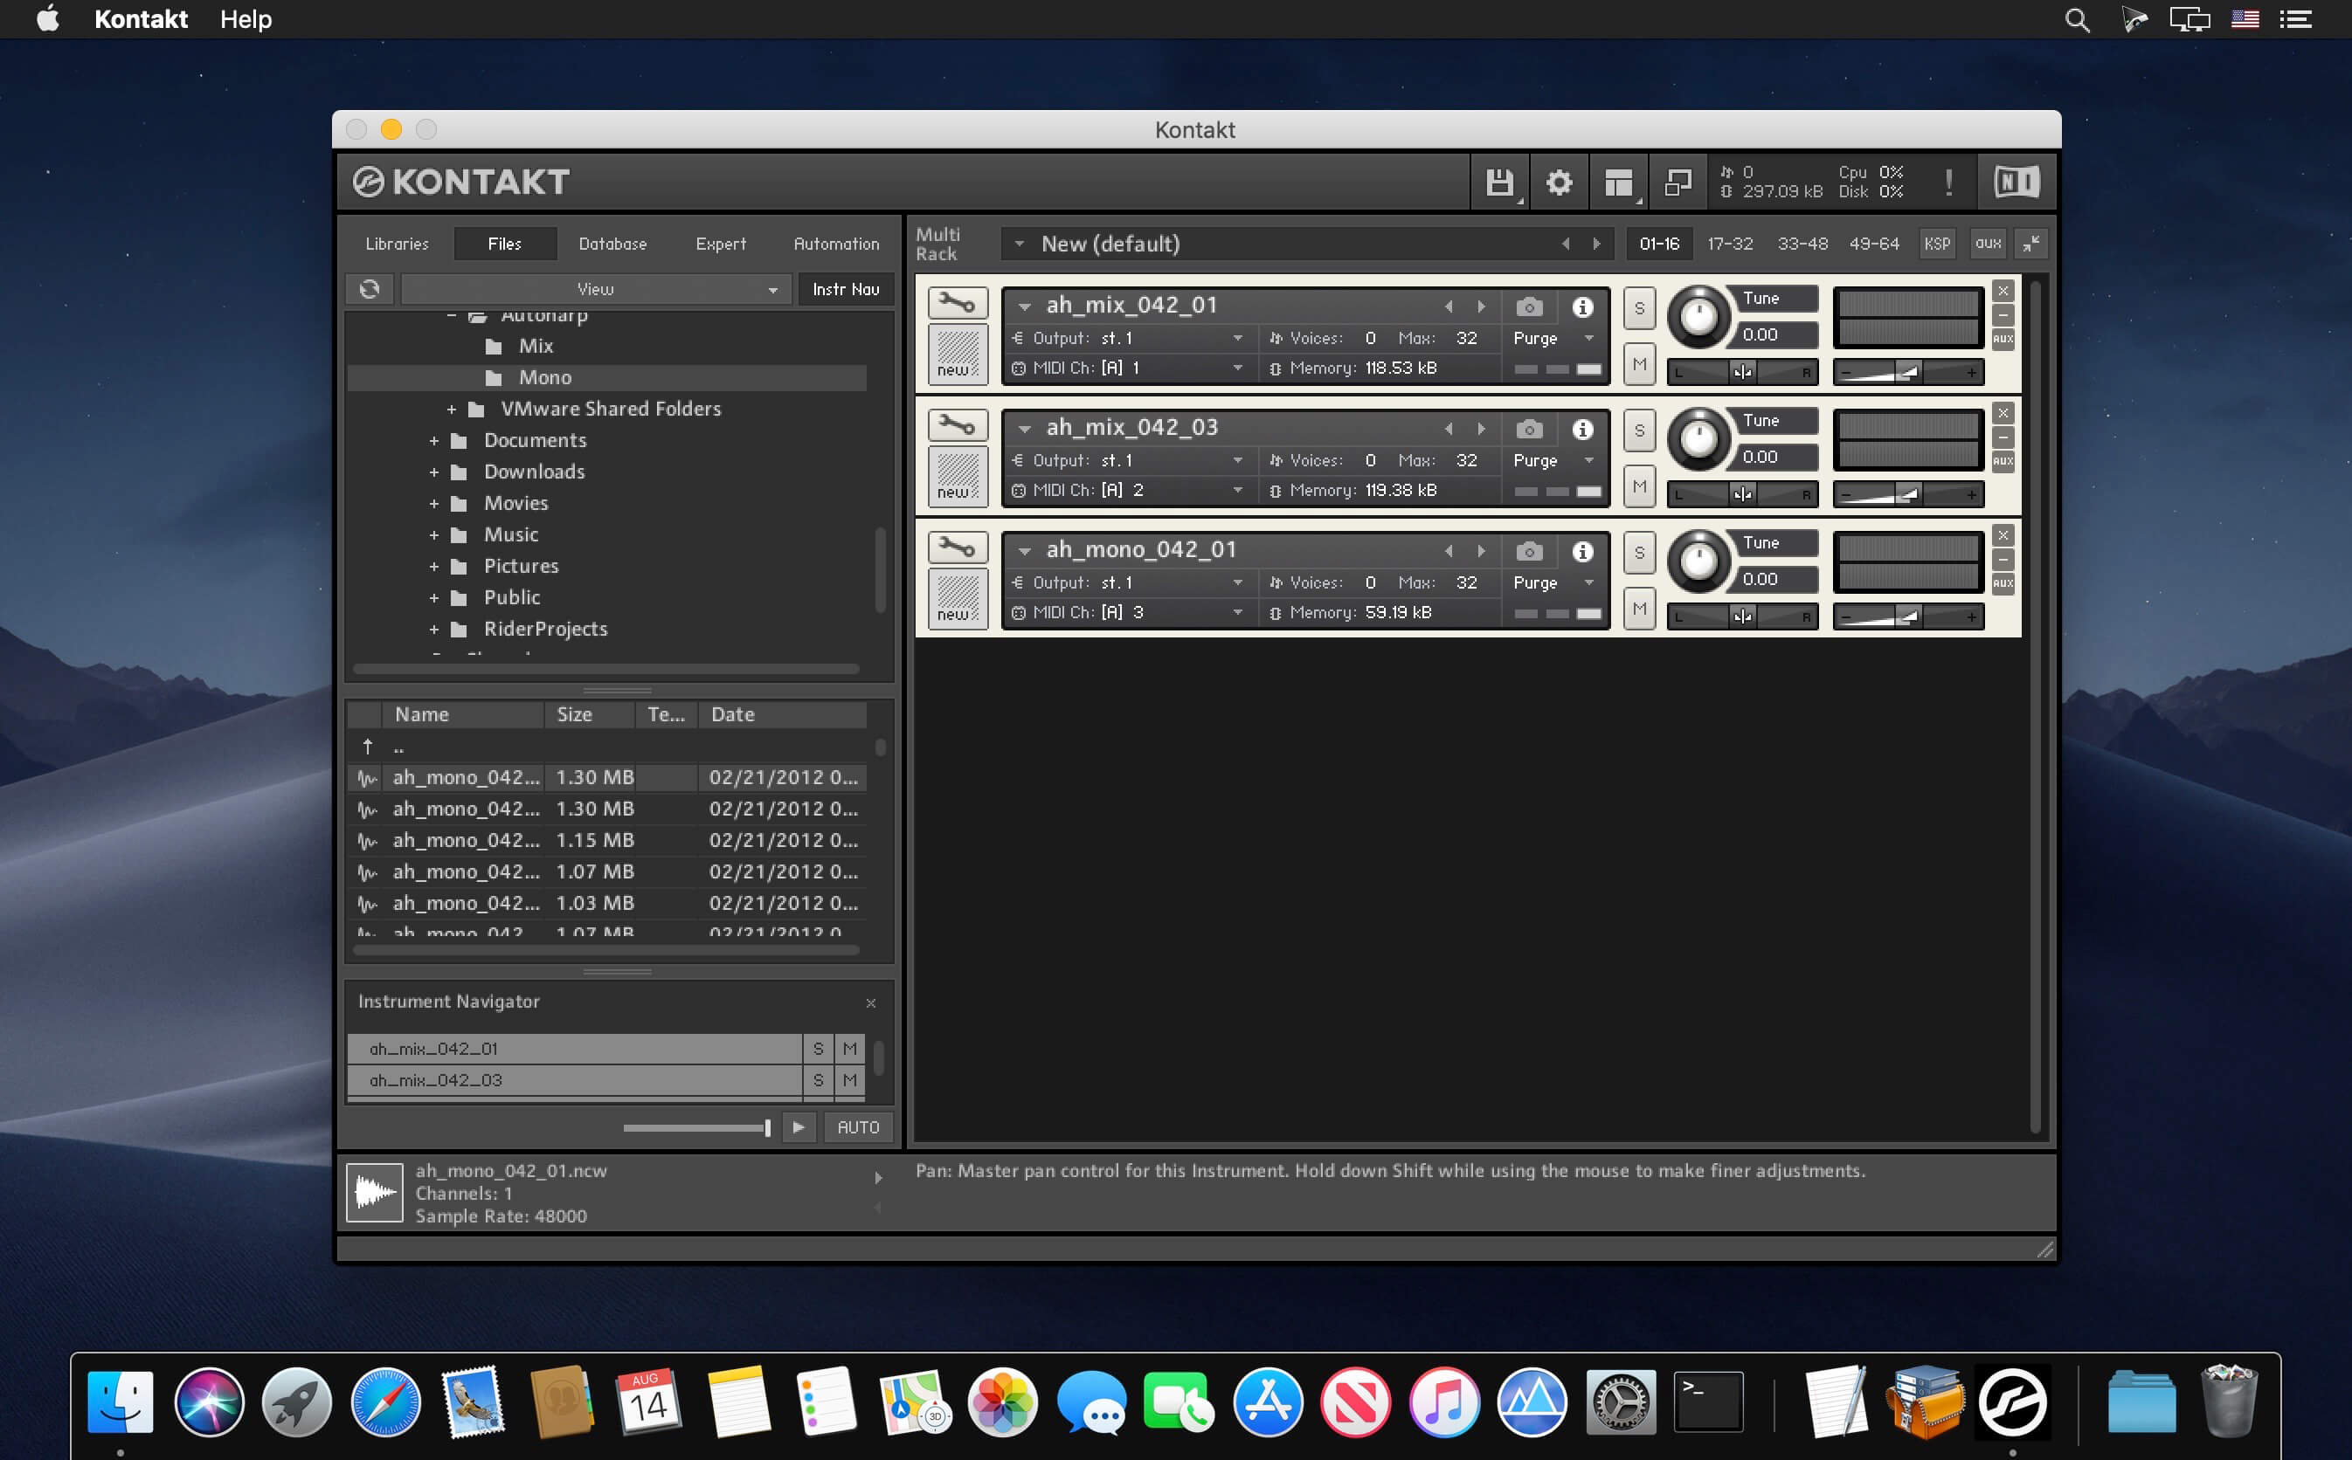2352x1460 pixels.
Task: Open the Multi Rack preset dropdown arrow
Action: click(x=1019, y=244)
